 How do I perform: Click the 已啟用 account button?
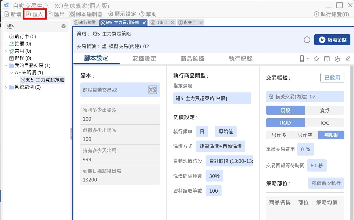332,78
